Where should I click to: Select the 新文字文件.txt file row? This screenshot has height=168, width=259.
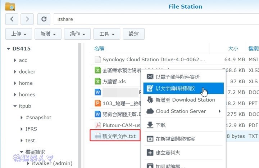[x=119, y=136]
